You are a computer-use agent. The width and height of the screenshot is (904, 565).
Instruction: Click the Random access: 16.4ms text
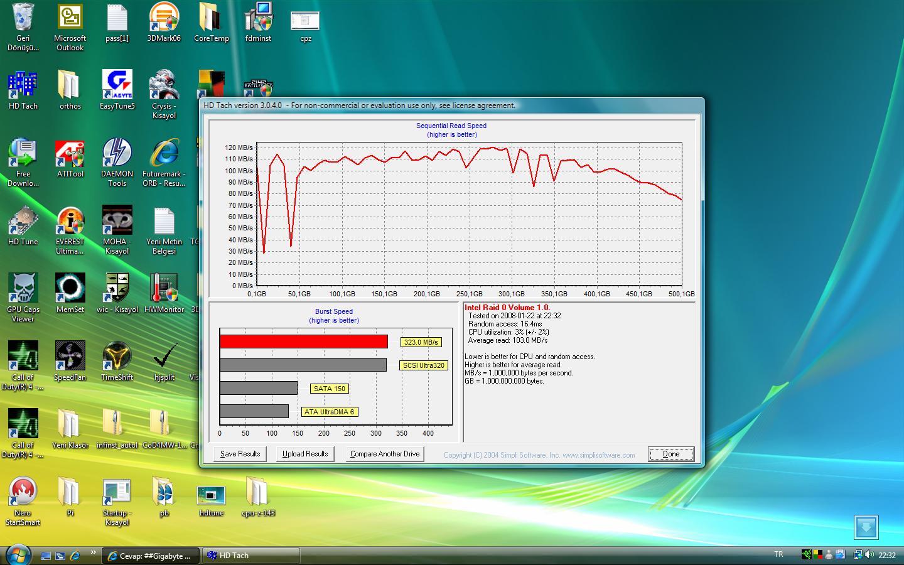coord(505,324)
